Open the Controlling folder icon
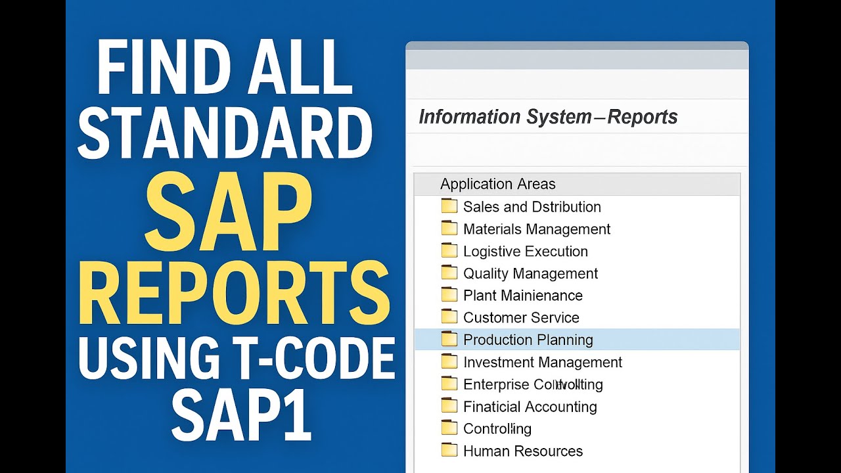Screen dimensions: 841x473 (449, 428)
